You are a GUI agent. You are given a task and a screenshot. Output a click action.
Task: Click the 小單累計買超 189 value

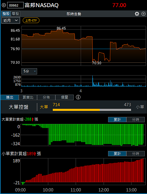(x=30, y=154)
